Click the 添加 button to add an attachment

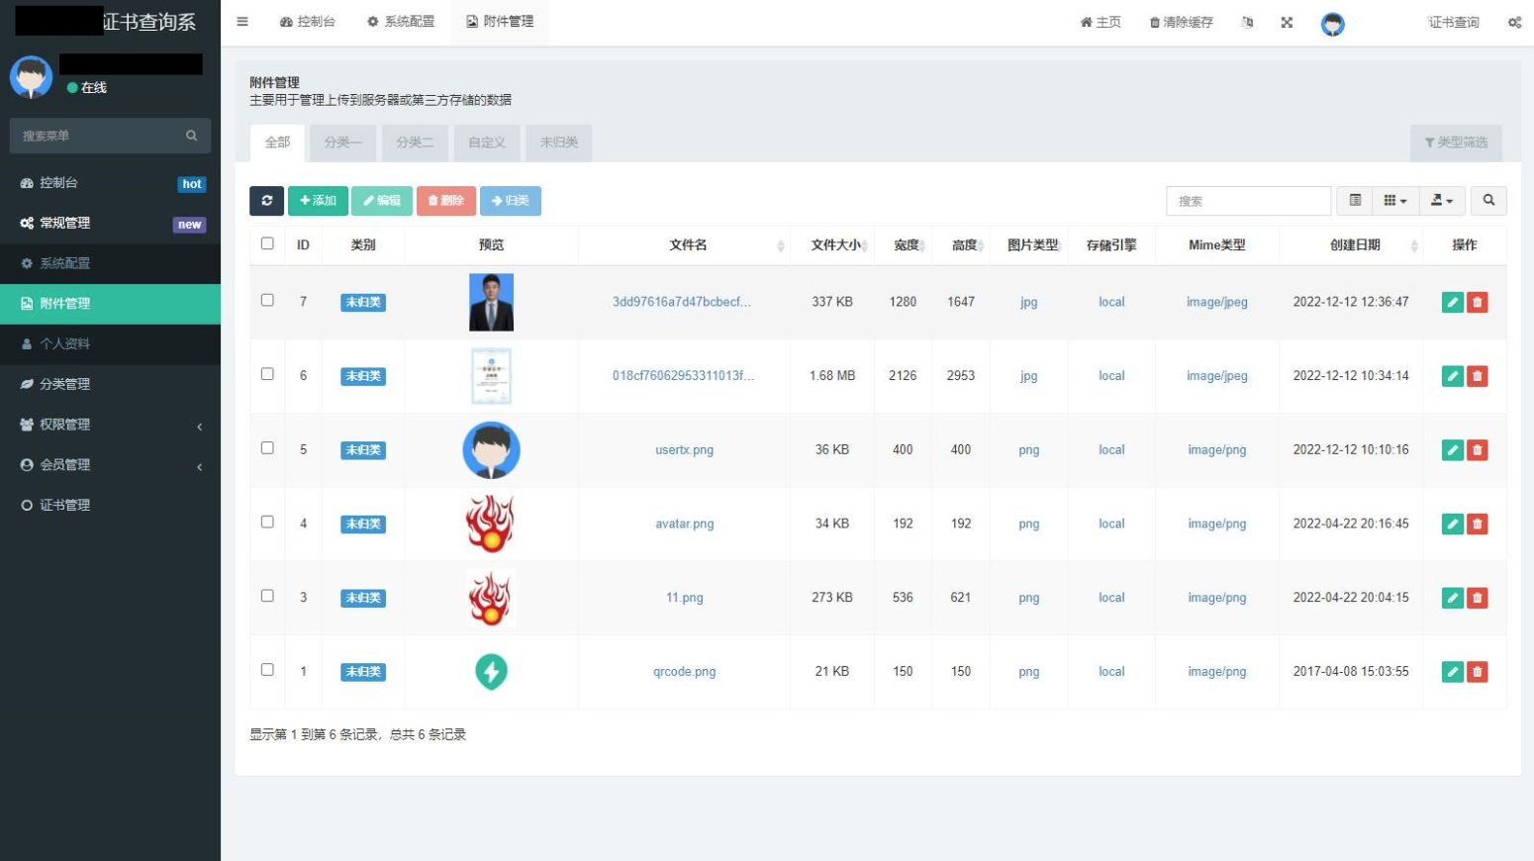(x=318, y=200)
